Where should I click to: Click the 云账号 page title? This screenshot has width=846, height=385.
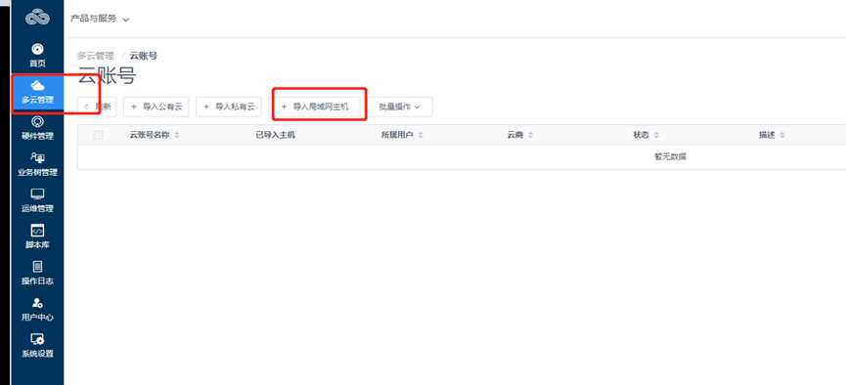[107, 76]
